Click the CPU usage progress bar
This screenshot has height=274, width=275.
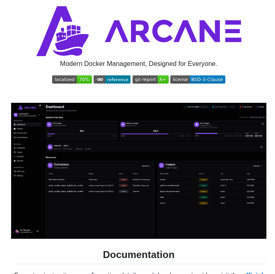tap(82, 134)
